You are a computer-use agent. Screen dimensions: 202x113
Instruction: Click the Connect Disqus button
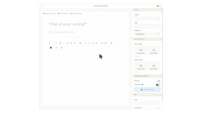(x=147, y=90)
